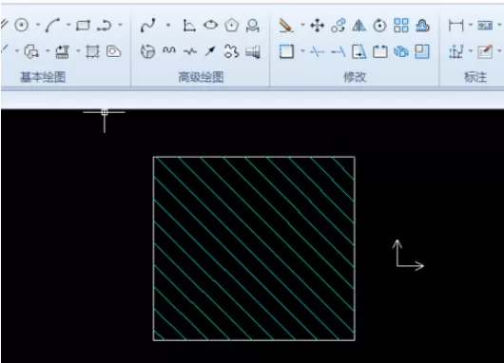This screenshot has width=504, height=363.
Task: Select the Mirror tool
Action: tap(359, 26)
